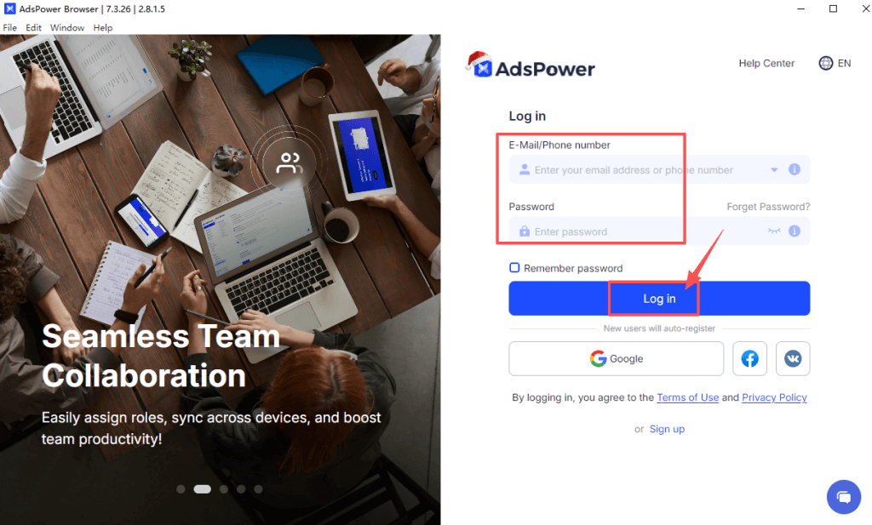Open the File menu
Screen dimensions: 872x525
point(10,28)
